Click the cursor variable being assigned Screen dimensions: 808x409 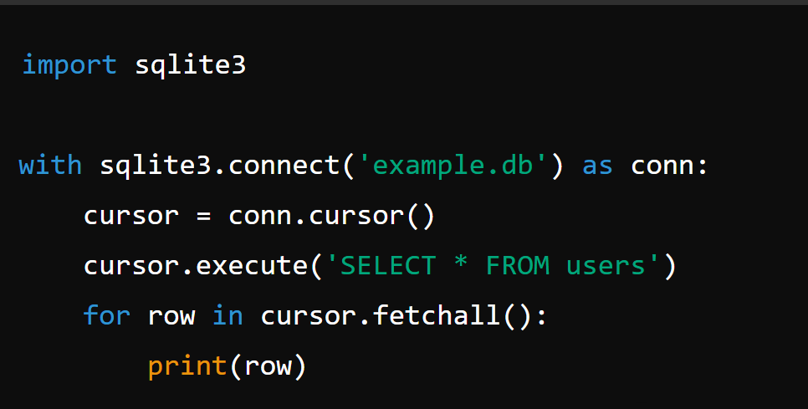[130, 216]
